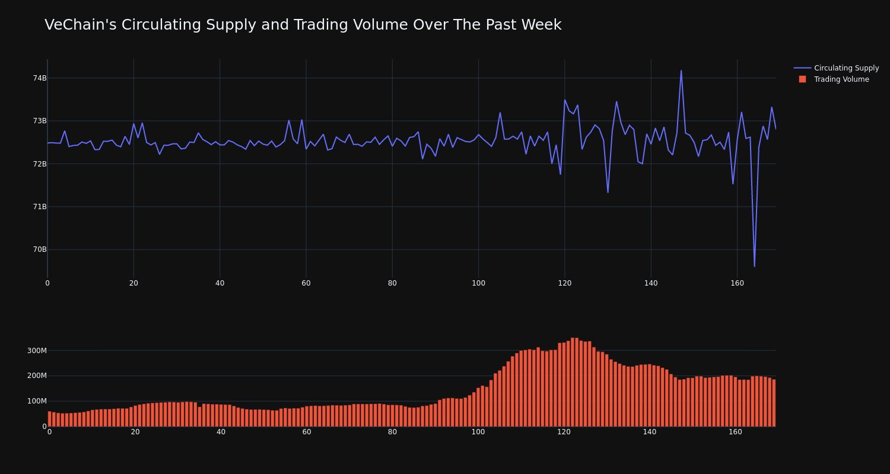Image resolution: width=890 pixels, height=474 pixels.
Task: Click the 60 tick on the upper x-axis
Action: point(306,283)
